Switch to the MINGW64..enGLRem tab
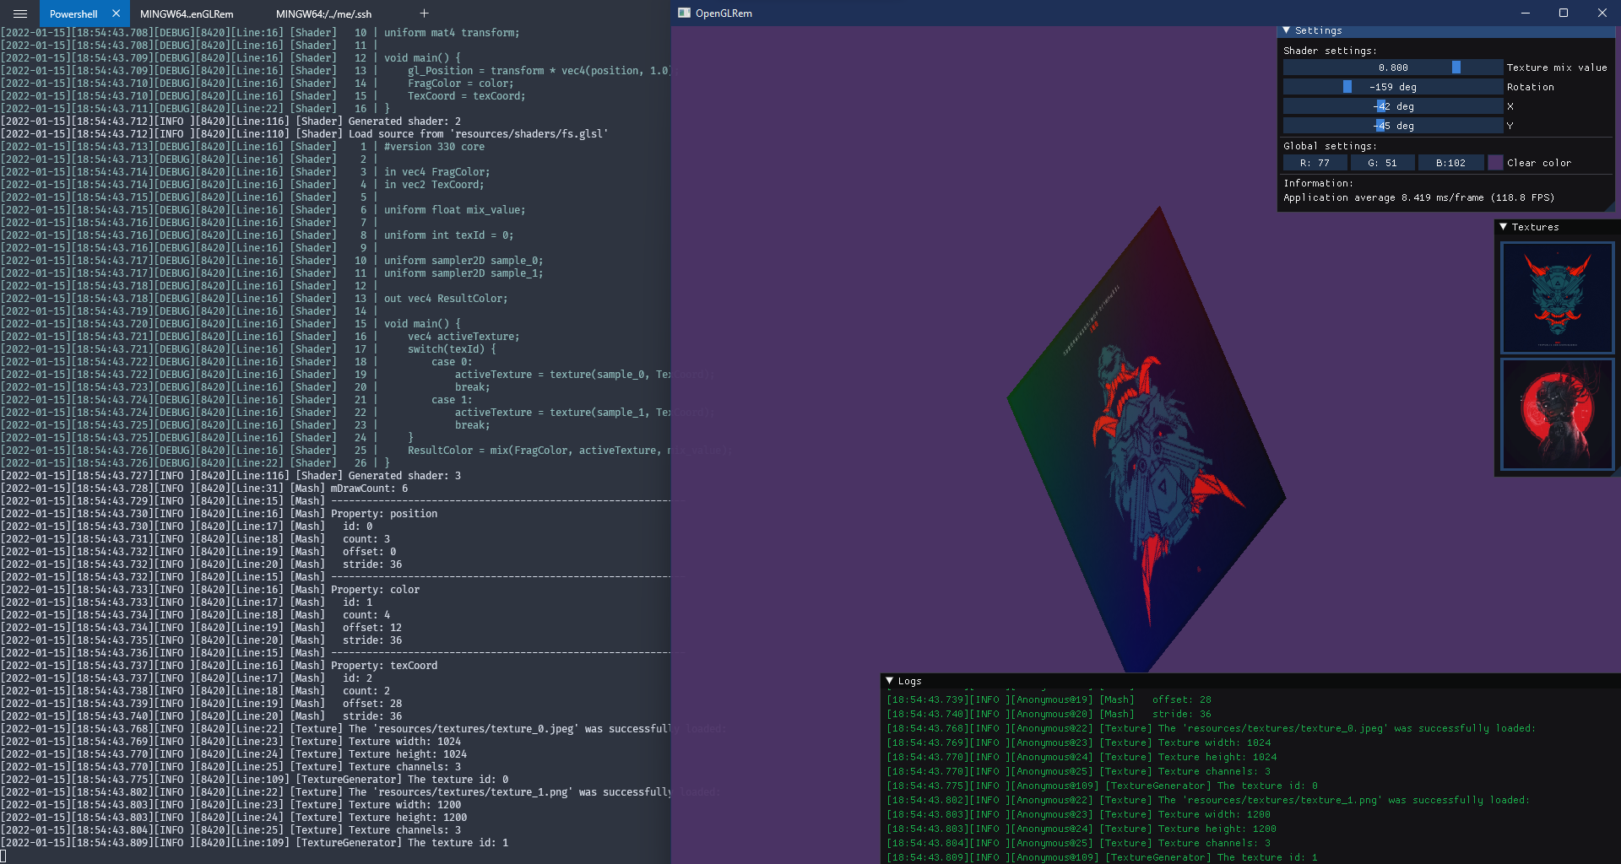The width and height of the screenshot is (1621, 864). 187,13
